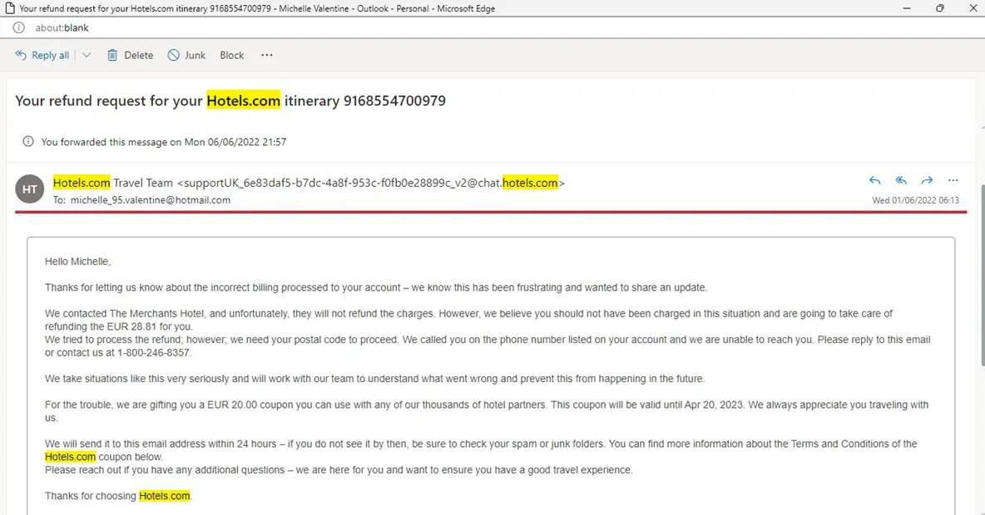Click the HT sender avatar
This screenshot has height=515, width=985.
pos(29,189)
